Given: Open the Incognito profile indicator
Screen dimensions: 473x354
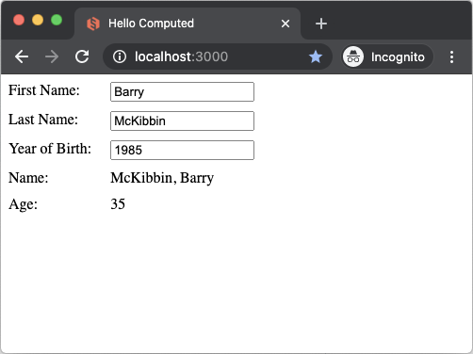Looking at the screenshot, I should [x=387, y=56].
